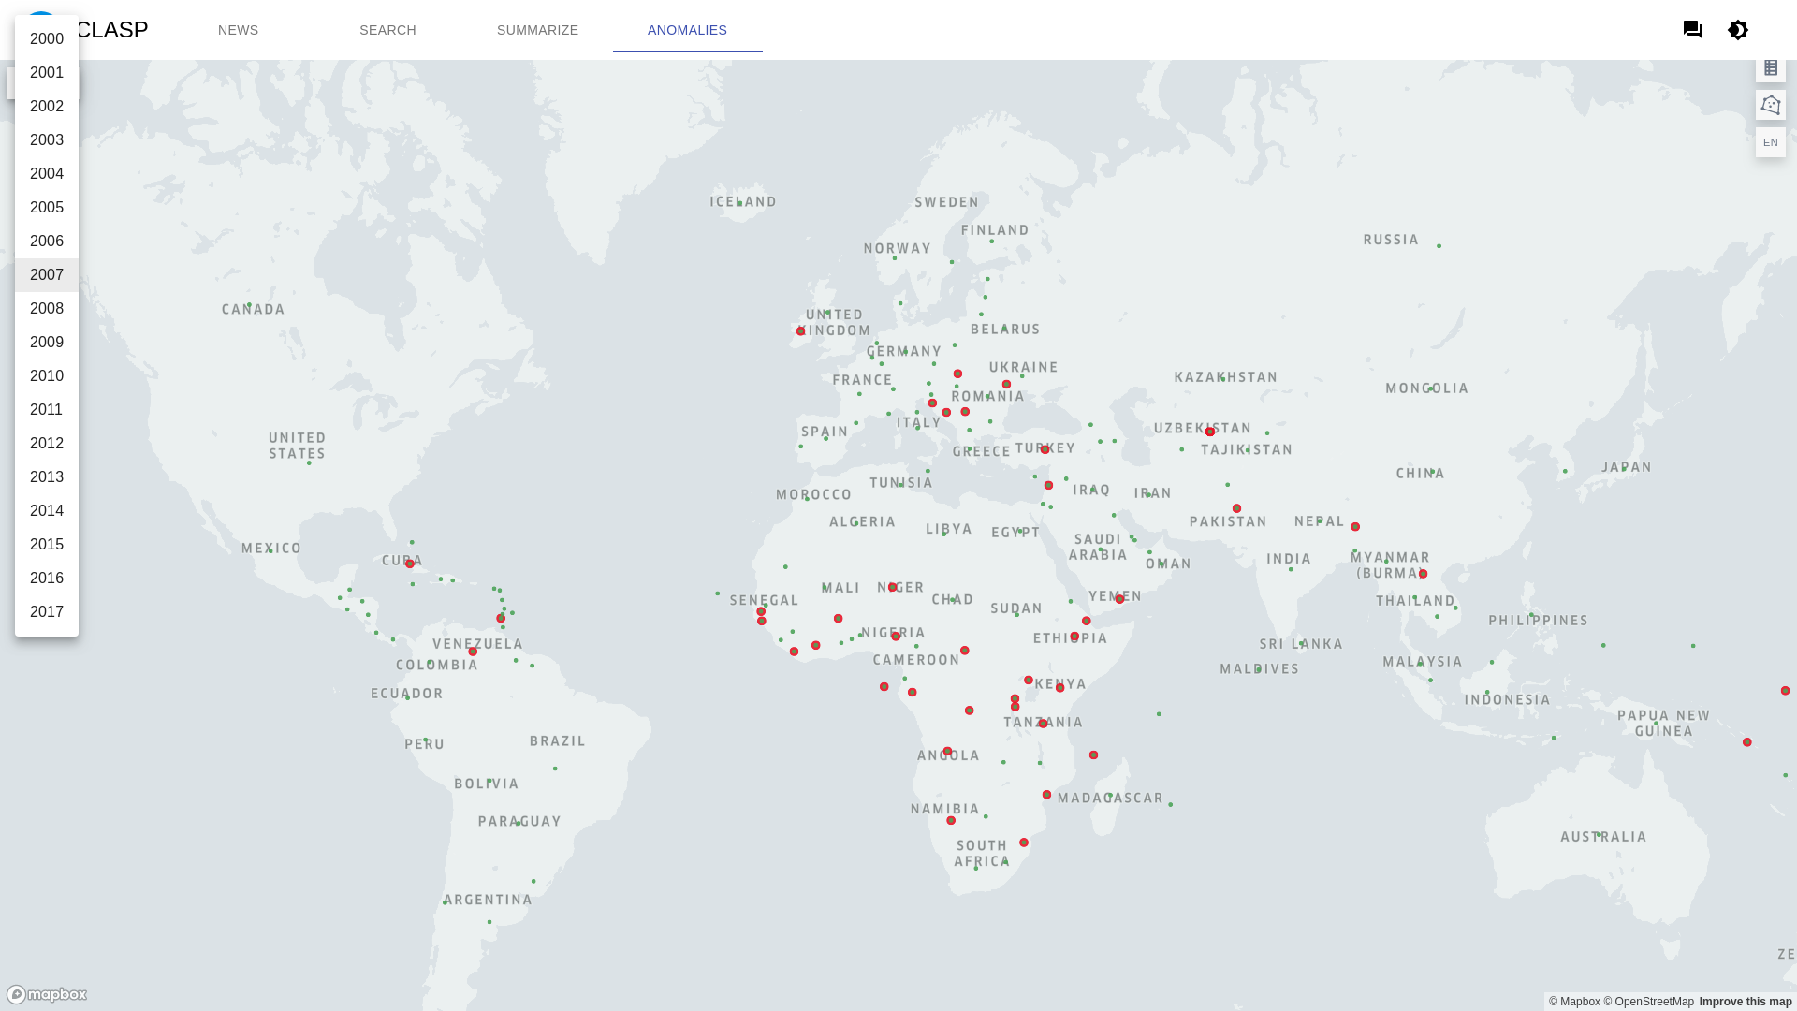Switch to SUMMARIZE tab
Viewport: 1797px width, 1011px height.
(x=537, y=30)
